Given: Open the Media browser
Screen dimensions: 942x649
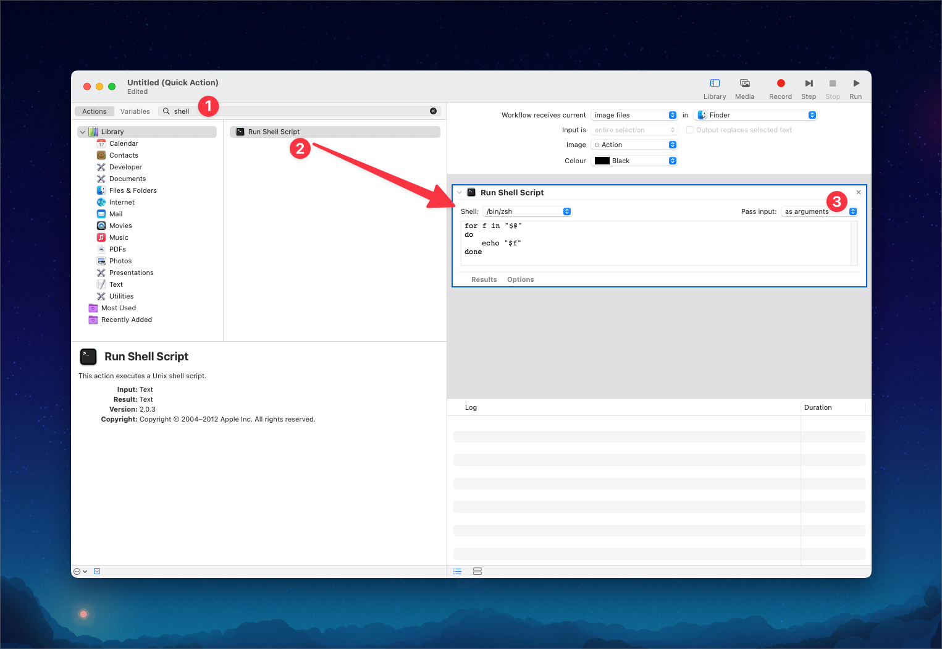Looking at the screenshot, I should tap(744, 83).
